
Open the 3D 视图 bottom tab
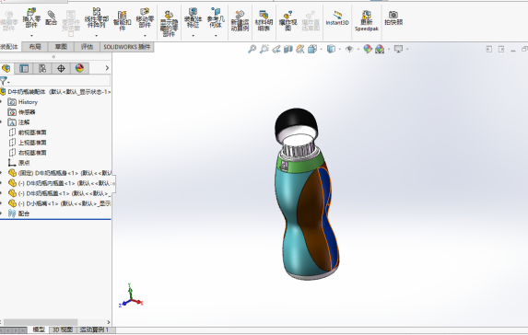click(63, 330)
